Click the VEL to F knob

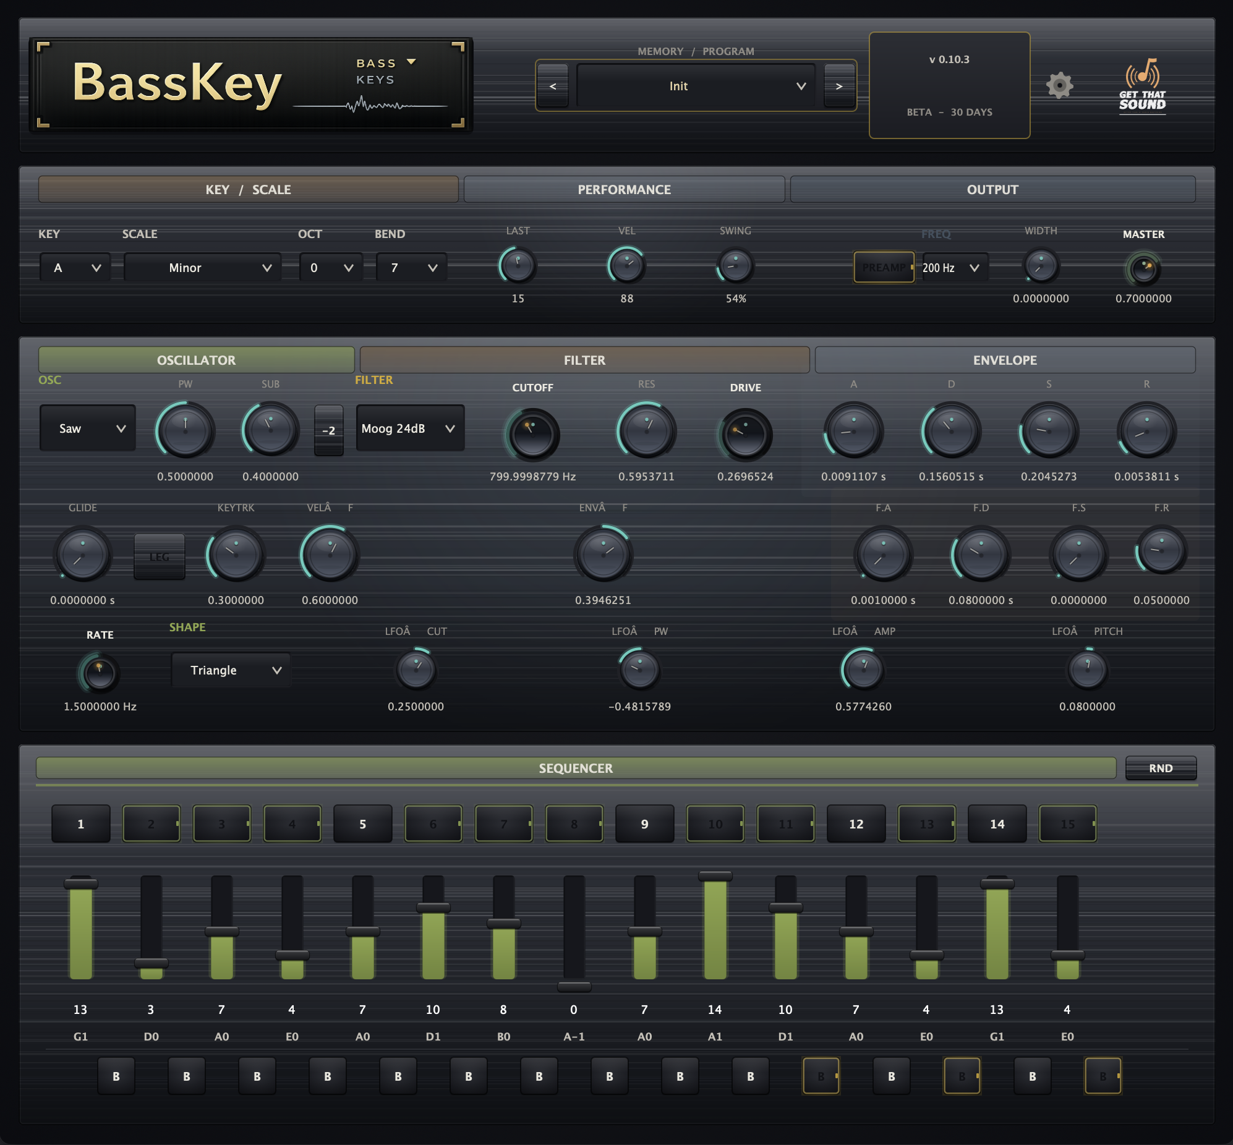[x=330, y=554]
